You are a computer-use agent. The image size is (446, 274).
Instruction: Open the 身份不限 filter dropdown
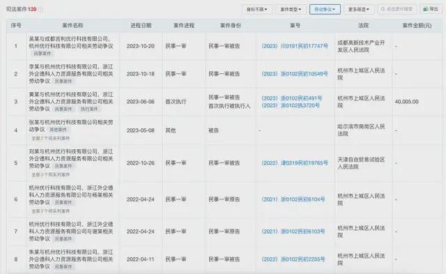[257, 9]
